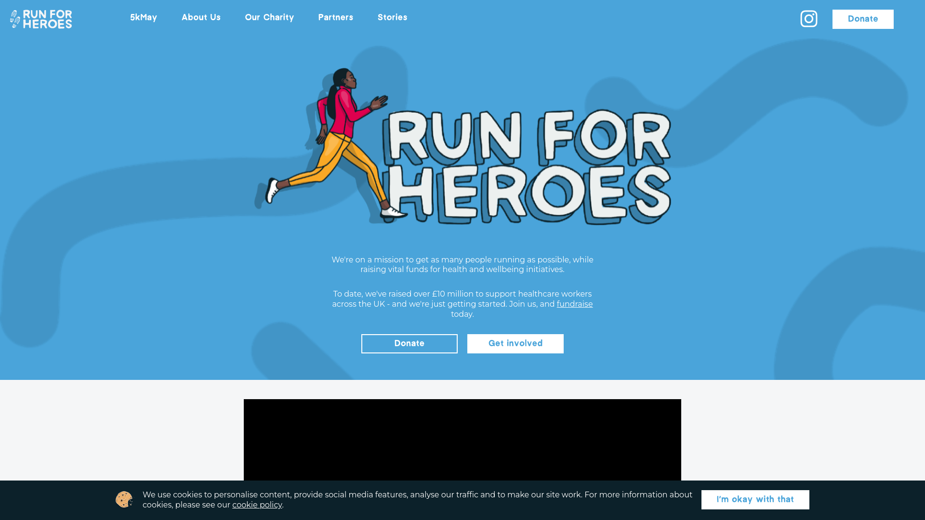
Task: Open the cookie policy link
Action: 257,505
